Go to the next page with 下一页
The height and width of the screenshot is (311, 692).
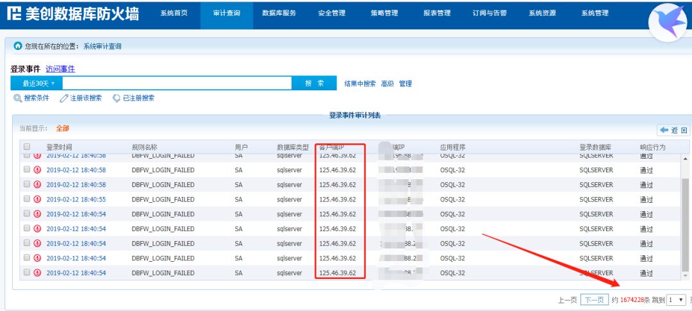pos(594,299)
